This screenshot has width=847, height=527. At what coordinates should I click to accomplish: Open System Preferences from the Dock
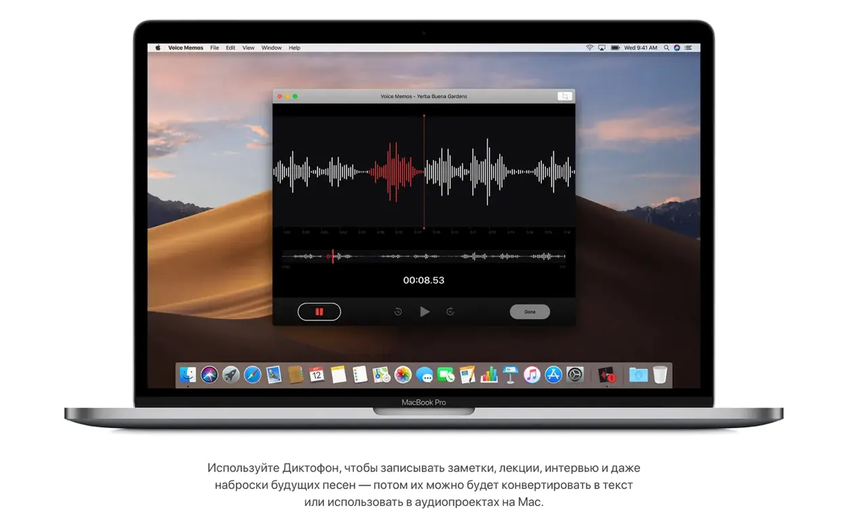[x=575, y=375]
